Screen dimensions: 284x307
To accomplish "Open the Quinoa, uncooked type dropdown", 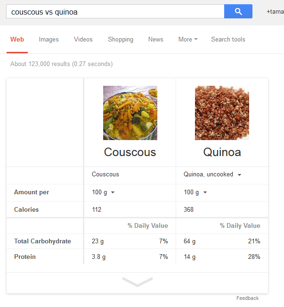I will 212,174.
